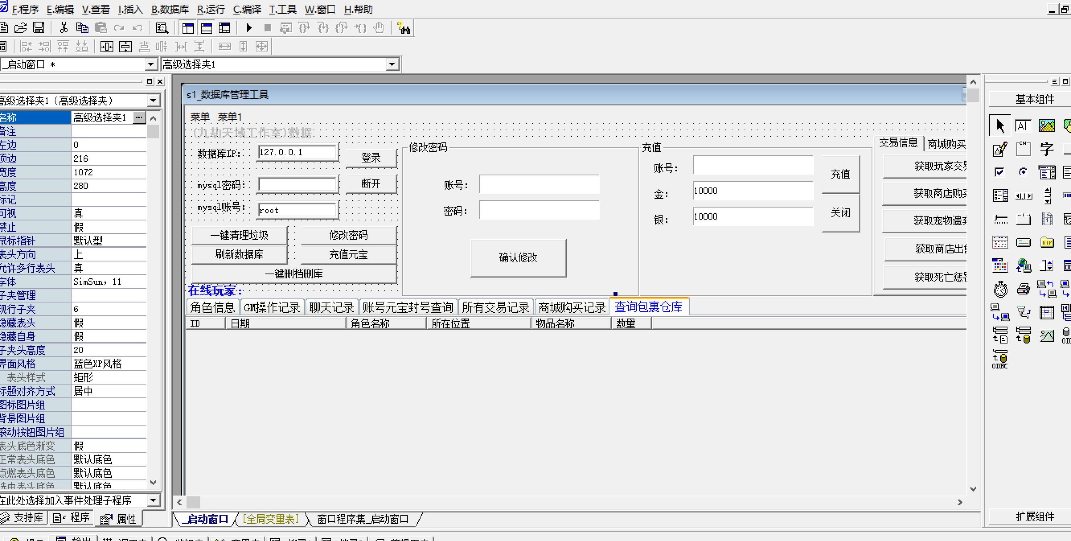Select the slider track component icon

tap(1000, 219)
